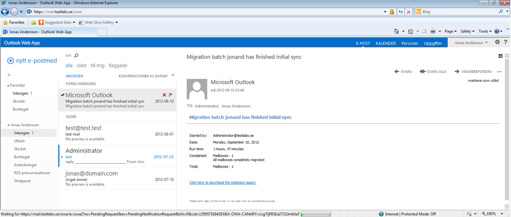This screenshot has width=511, height=217.
Task: Filter messages by oläst
Action: 81,65
